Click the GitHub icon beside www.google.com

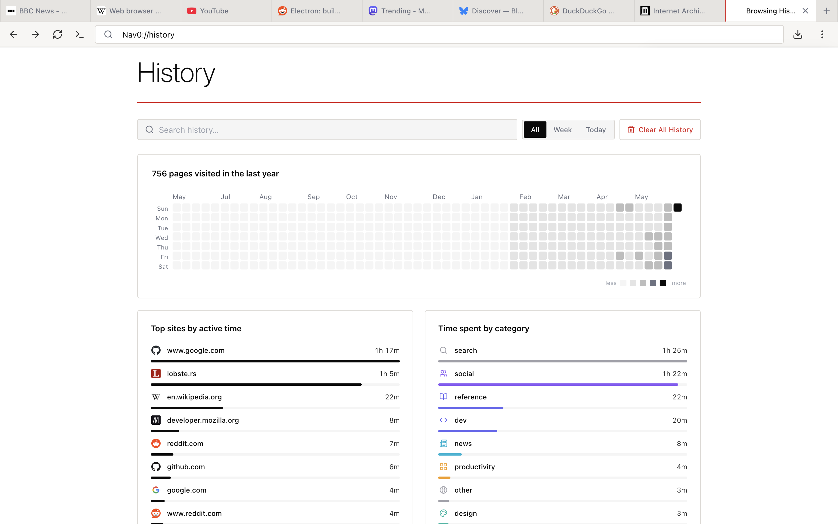click(156, 350)
